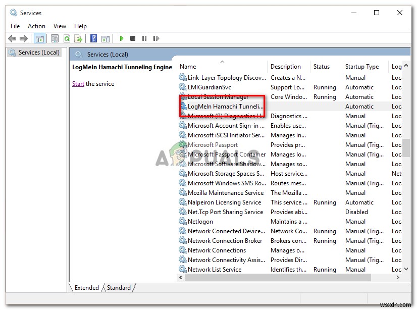Click the horizontal scroll right arrow
The height and width of the screenshot is (310, 417).
click(398, 277)
